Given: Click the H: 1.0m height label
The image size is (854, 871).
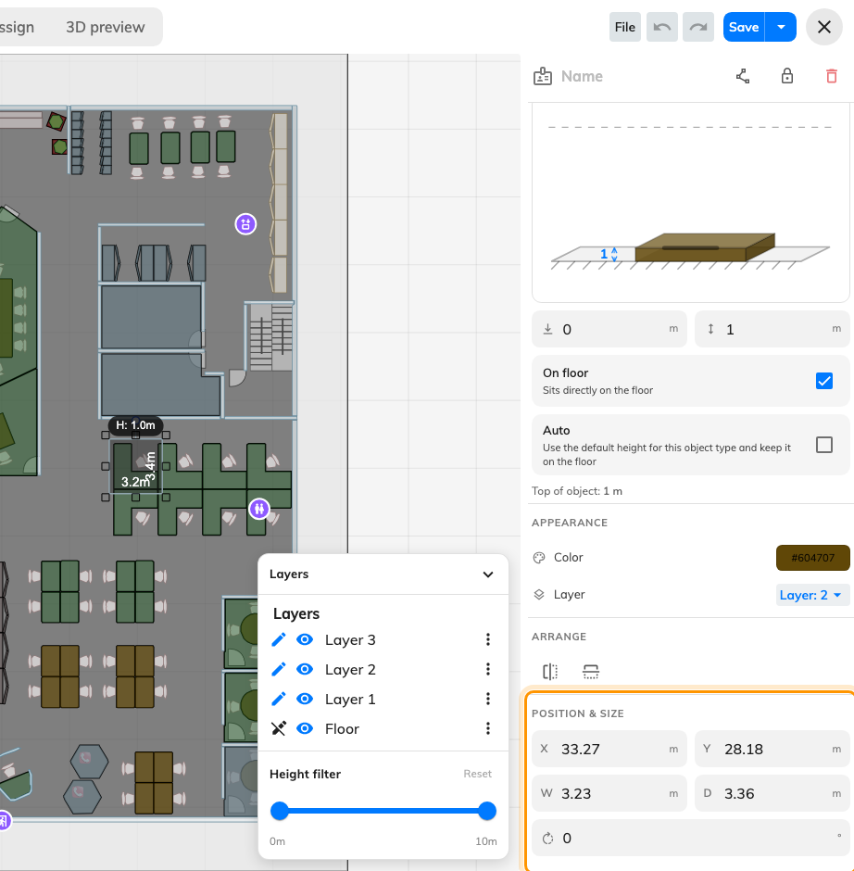Looking at the screenshot, I should point(135,425).
